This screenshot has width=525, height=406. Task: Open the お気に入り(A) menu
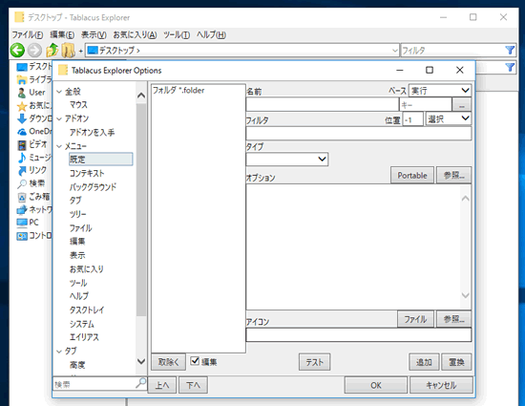click(x=135, y=34)
